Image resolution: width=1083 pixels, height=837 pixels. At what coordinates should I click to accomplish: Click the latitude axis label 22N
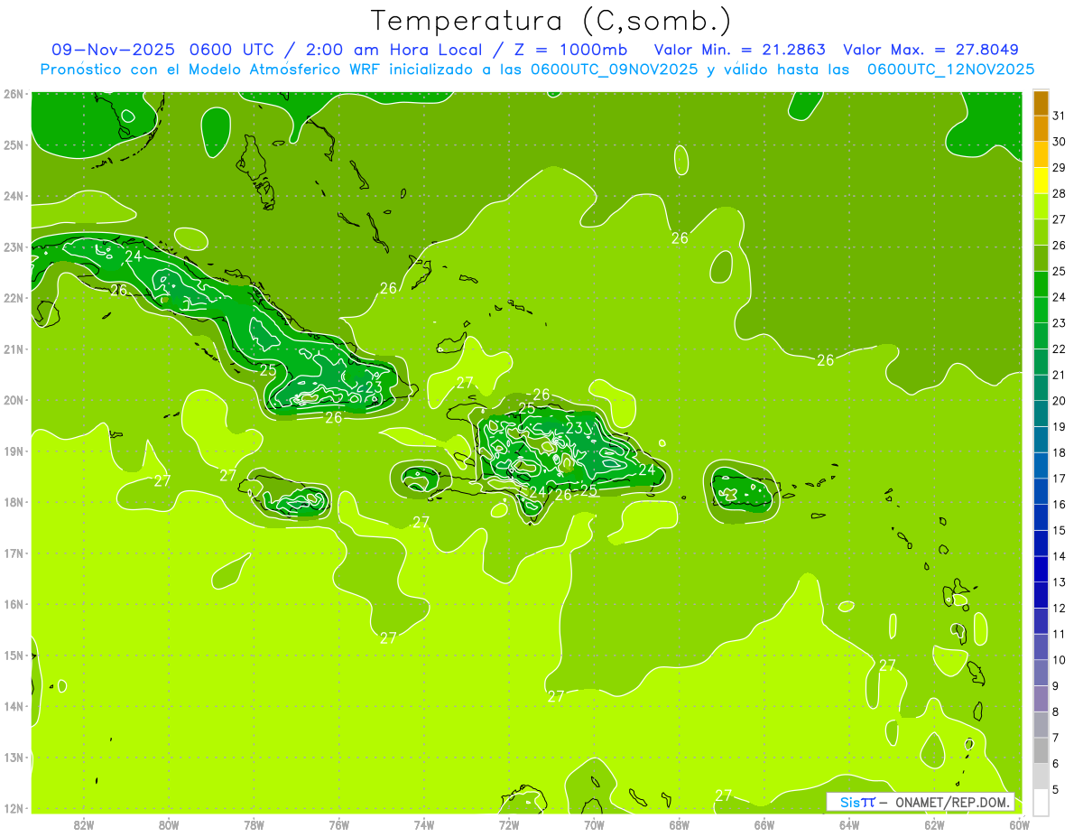[14, 298]
